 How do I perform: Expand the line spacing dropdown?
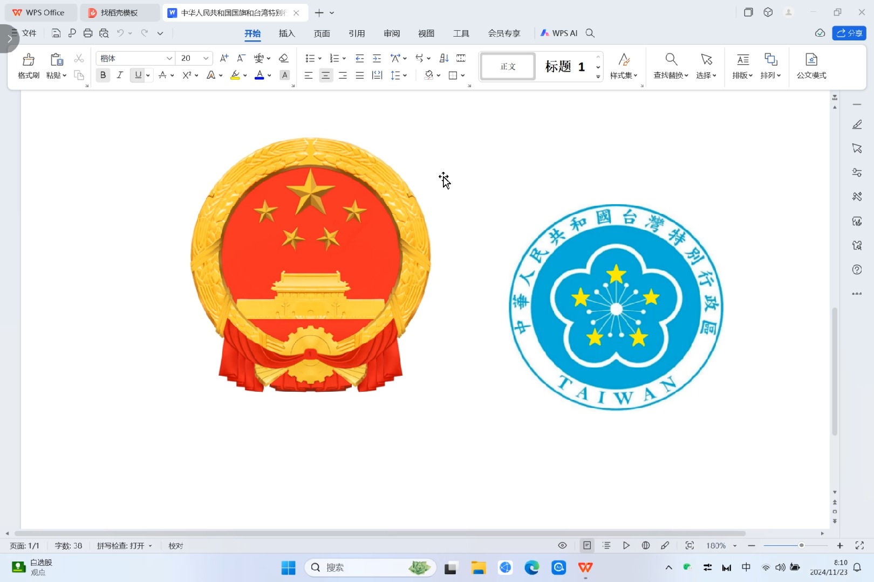point(405,75)
